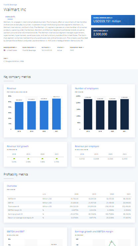Screen dimensions: 138x246
Task: Click info icon next to Return on average total equity
Action: 33,218
